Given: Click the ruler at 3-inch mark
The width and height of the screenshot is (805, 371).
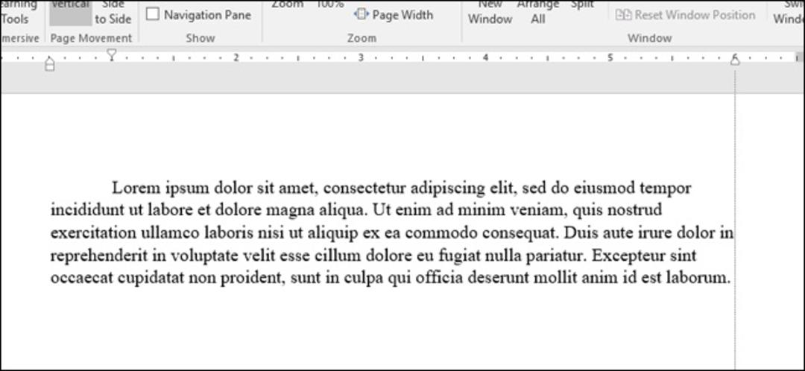Looking at the screenshot, I should pos(361,57).
